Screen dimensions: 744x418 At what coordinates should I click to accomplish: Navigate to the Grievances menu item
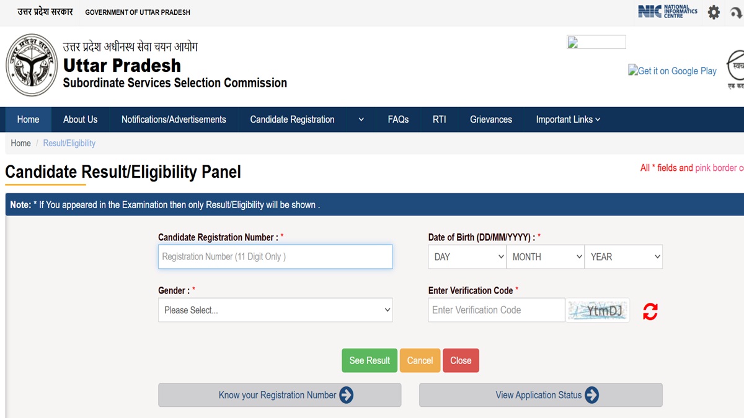point(490,120)
